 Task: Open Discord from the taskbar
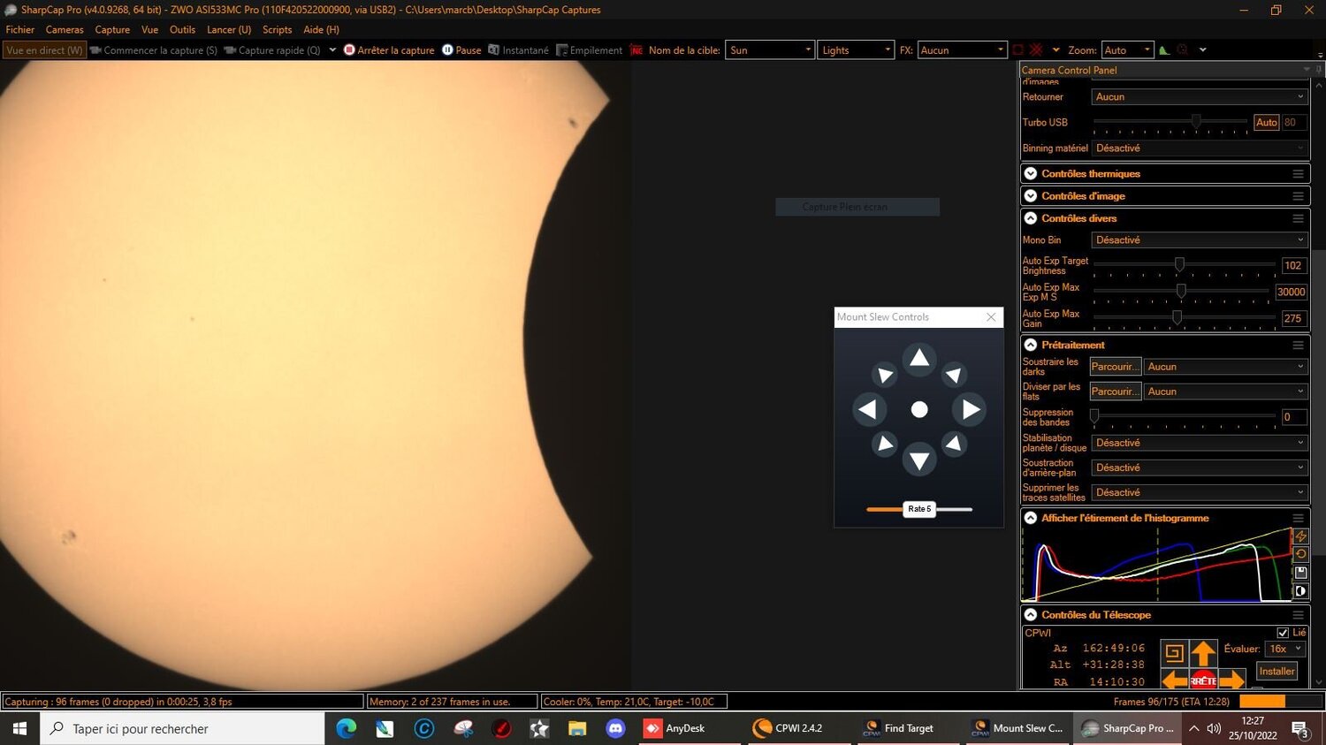pos(615,728)
